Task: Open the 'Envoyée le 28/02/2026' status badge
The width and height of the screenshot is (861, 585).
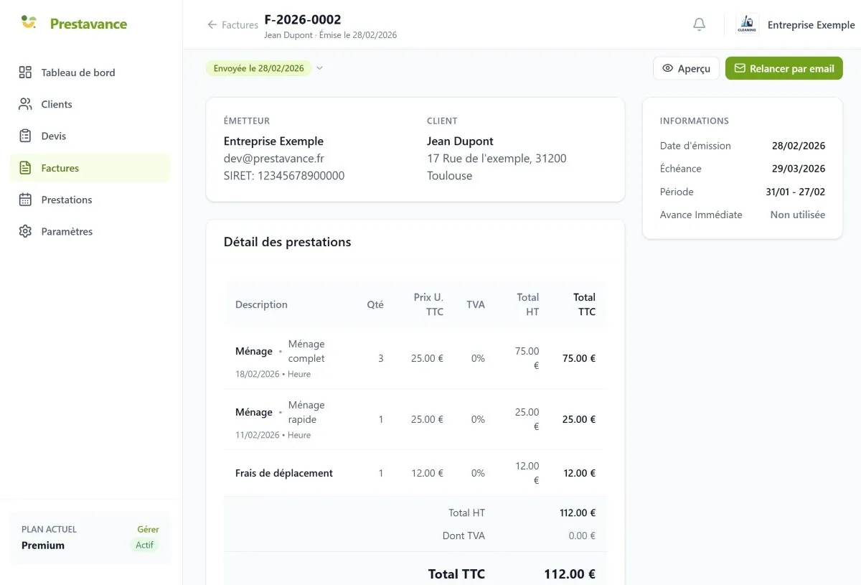Action: click(259, 69)
